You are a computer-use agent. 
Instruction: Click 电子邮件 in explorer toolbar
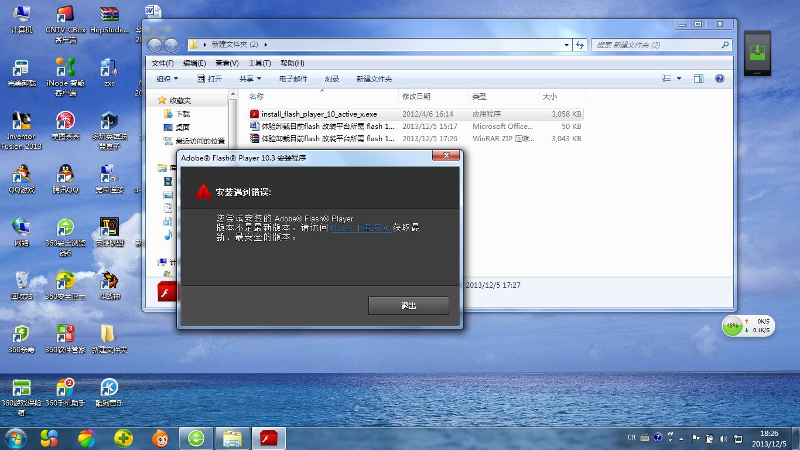pyautogui.click(x=293, y=79)
